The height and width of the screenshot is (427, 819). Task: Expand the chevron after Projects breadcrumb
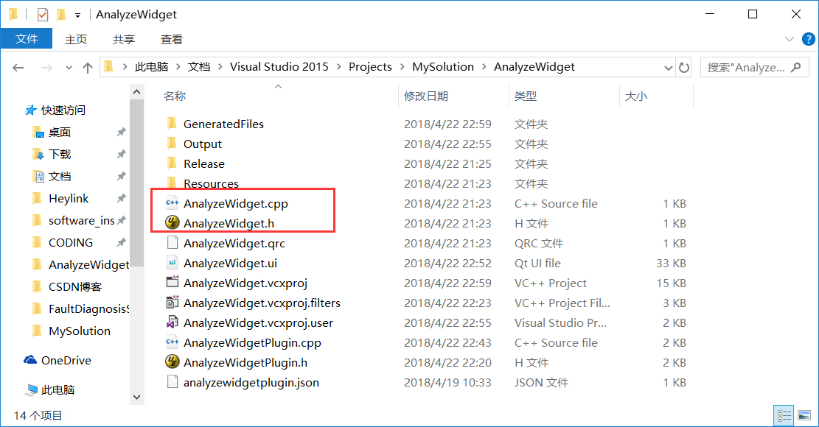pos(402,67)
